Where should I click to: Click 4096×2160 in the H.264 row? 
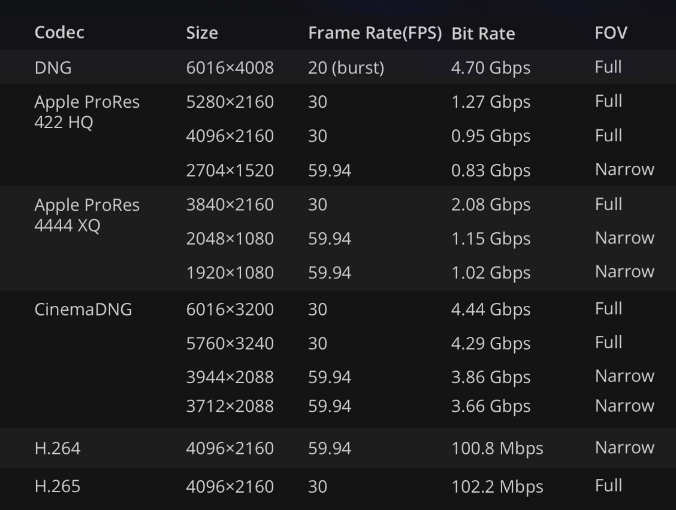[x=230, y=448]
